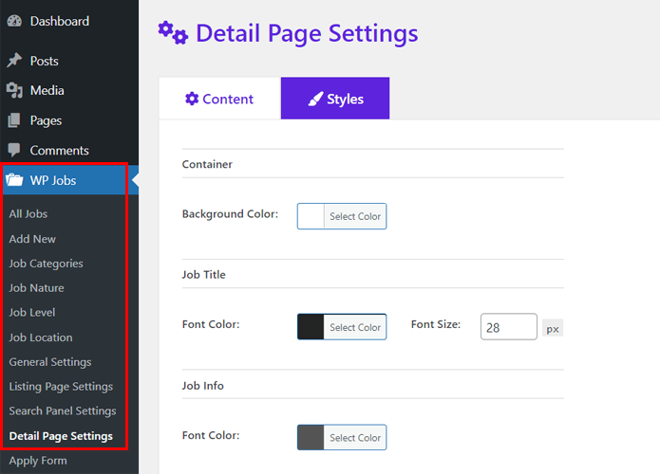This screenshot has height=474, width=660.
Task: Go to General Settings
Action: tap(50, 362)
